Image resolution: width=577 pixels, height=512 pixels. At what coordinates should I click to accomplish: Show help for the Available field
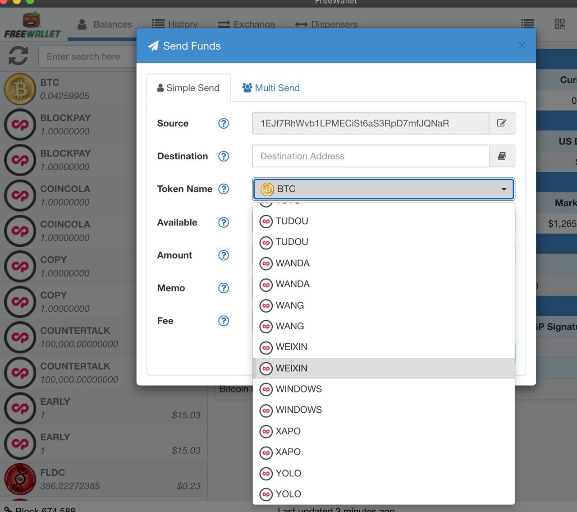pos(224,222)
